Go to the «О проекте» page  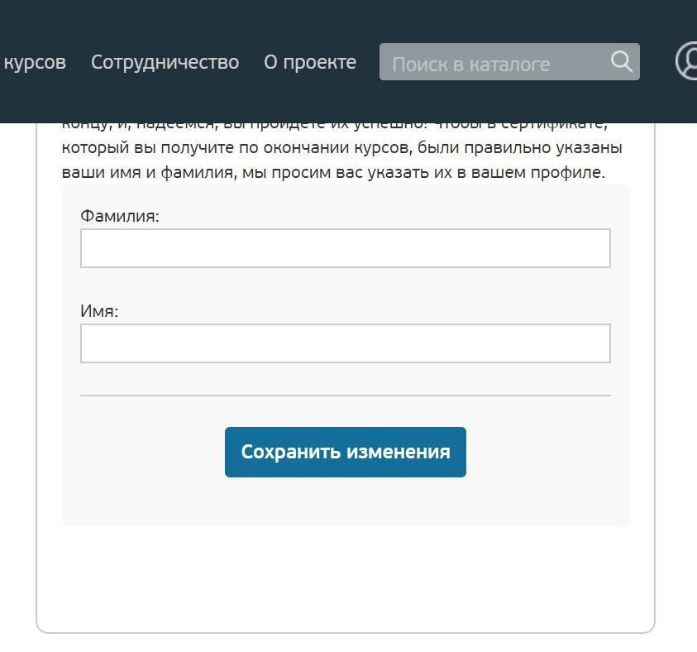tap(310, 62)
